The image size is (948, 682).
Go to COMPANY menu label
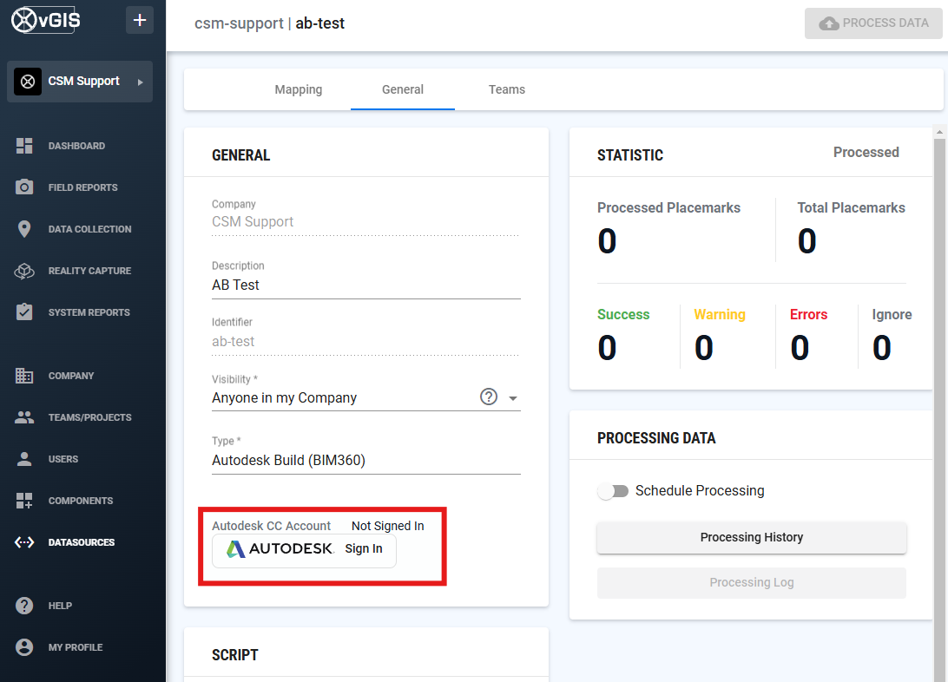pos(71,377)
